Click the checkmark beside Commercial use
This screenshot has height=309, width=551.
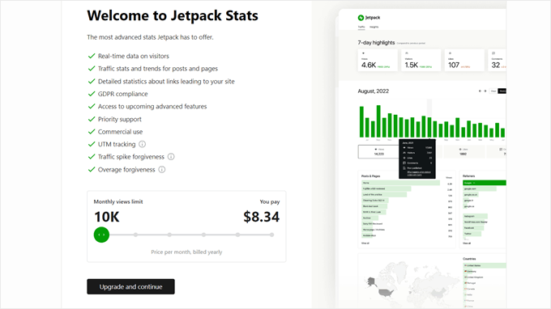tap(92, 132)
